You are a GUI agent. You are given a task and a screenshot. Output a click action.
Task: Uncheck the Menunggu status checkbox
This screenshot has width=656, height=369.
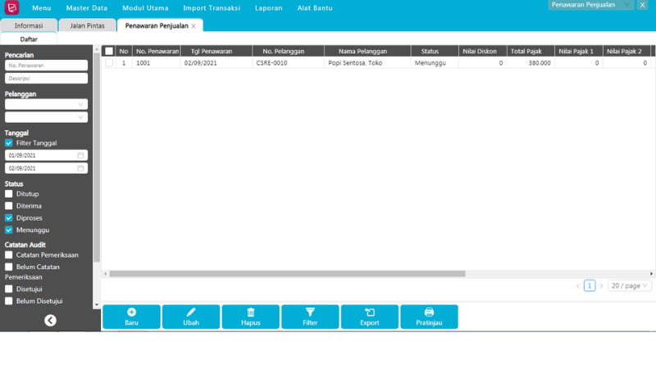click(9, 230)
